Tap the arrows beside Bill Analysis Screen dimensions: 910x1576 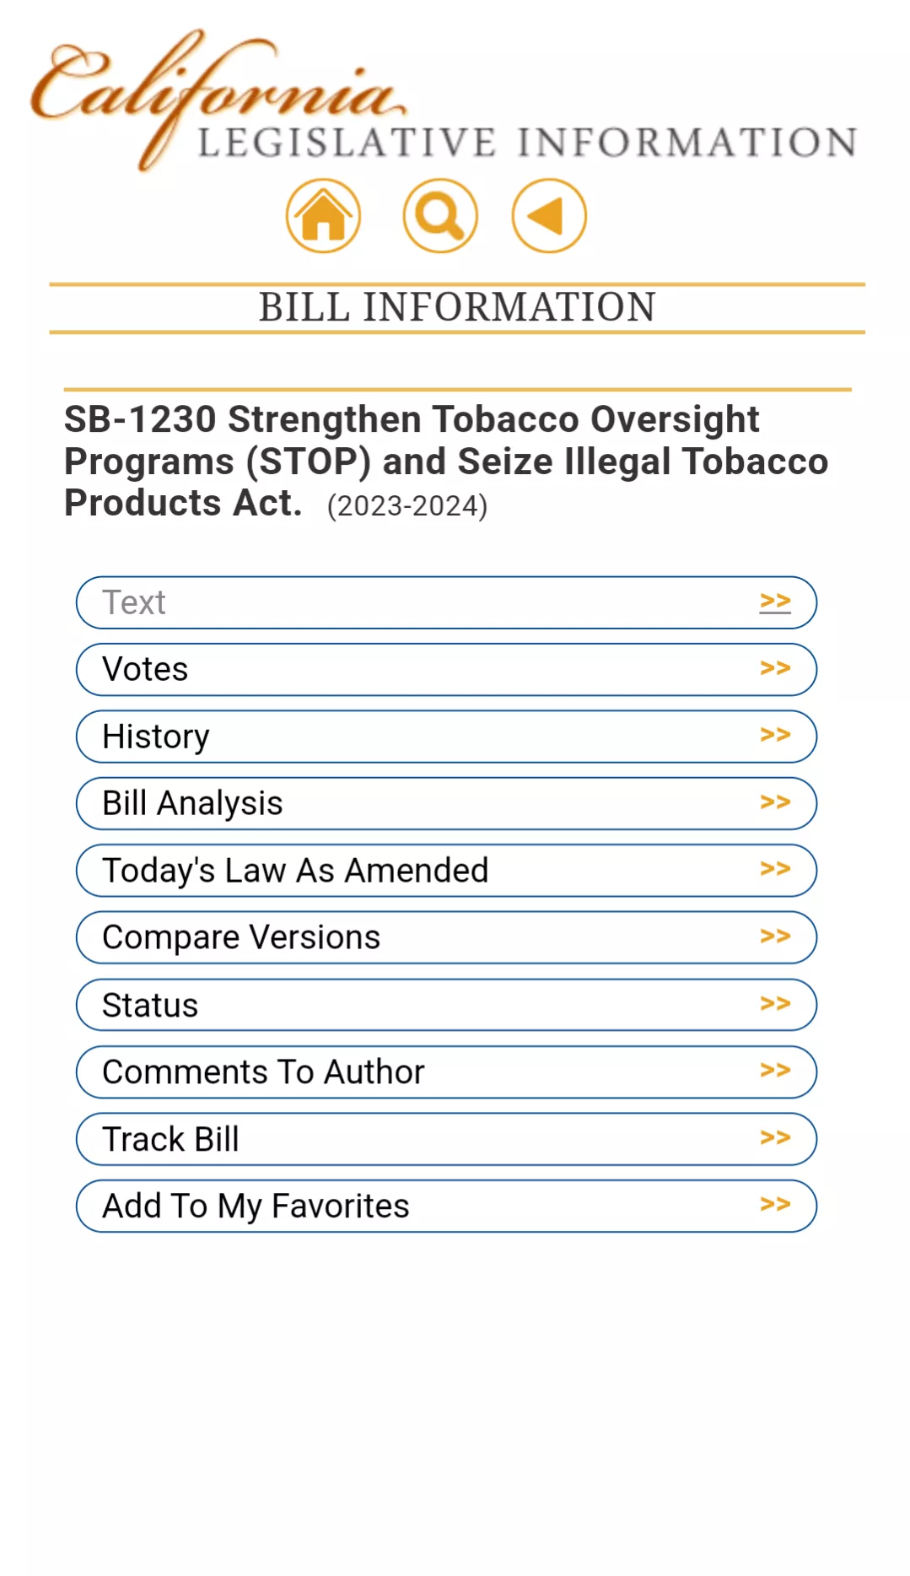774,802
